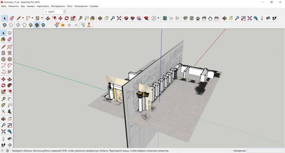Click the Walk footprints tool in top toolbar

click(274, 18)
